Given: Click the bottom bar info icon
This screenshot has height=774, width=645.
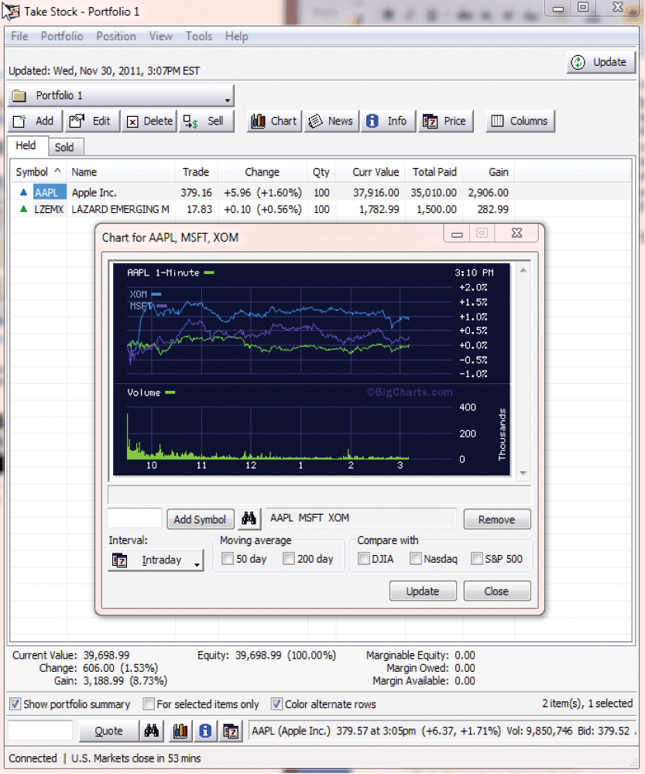Looking at the screenshot, I should (205, 731).
